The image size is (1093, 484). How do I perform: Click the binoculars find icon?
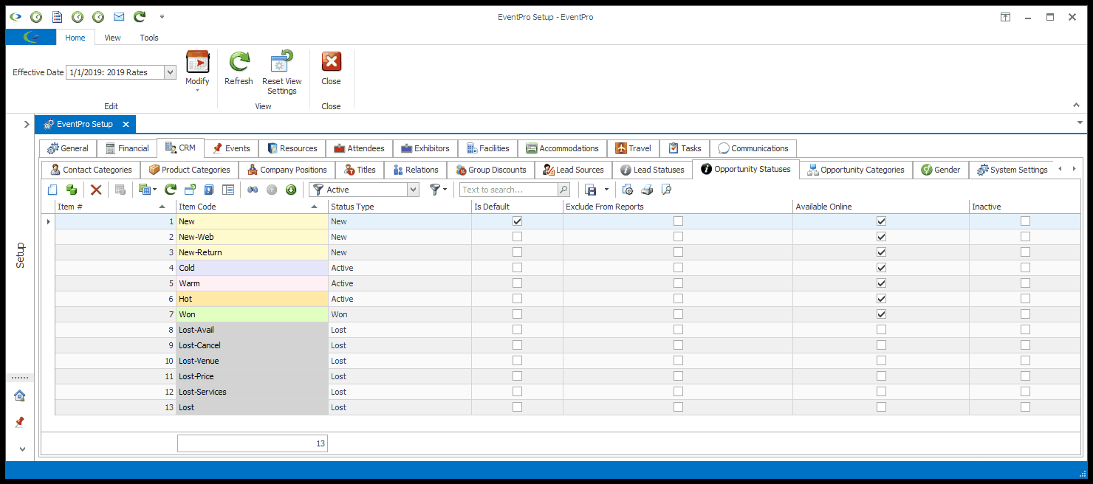click(253, 190)
